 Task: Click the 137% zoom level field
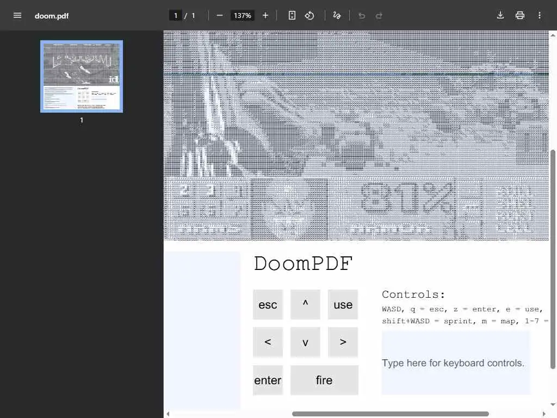(242, 16)
